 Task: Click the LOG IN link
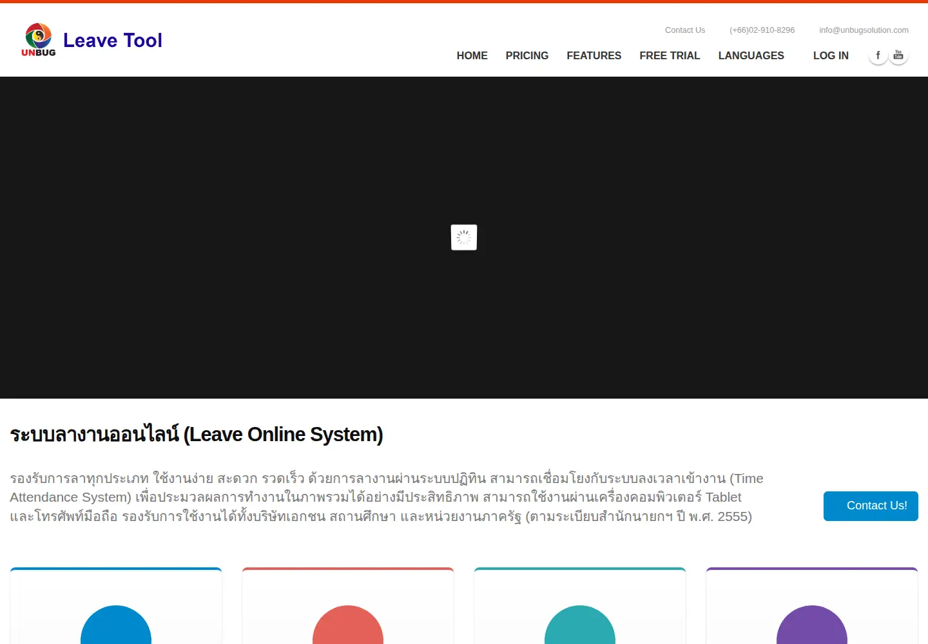(831, 56)
